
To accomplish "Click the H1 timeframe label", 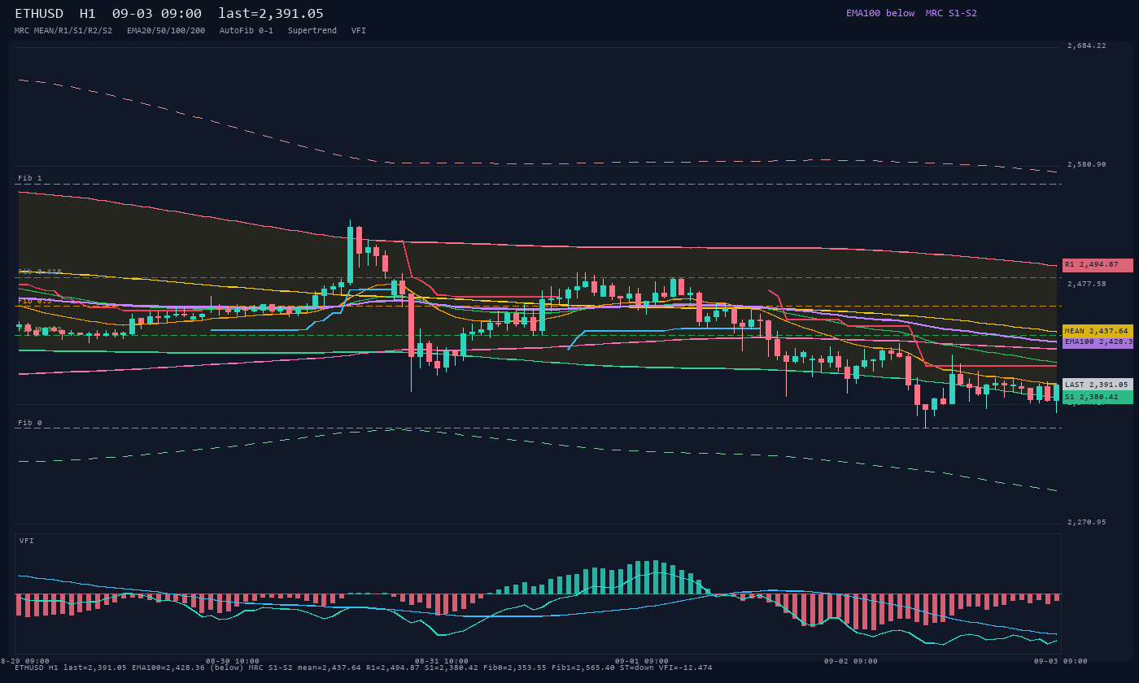I will pos(88,14).
